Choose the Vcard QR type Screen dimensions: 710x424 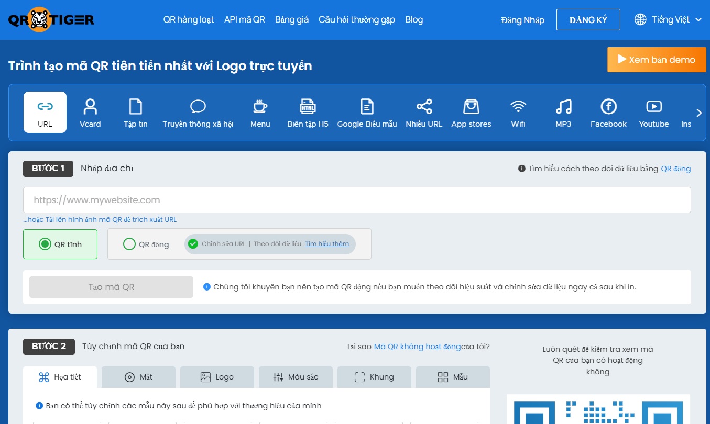click(90, 113)
